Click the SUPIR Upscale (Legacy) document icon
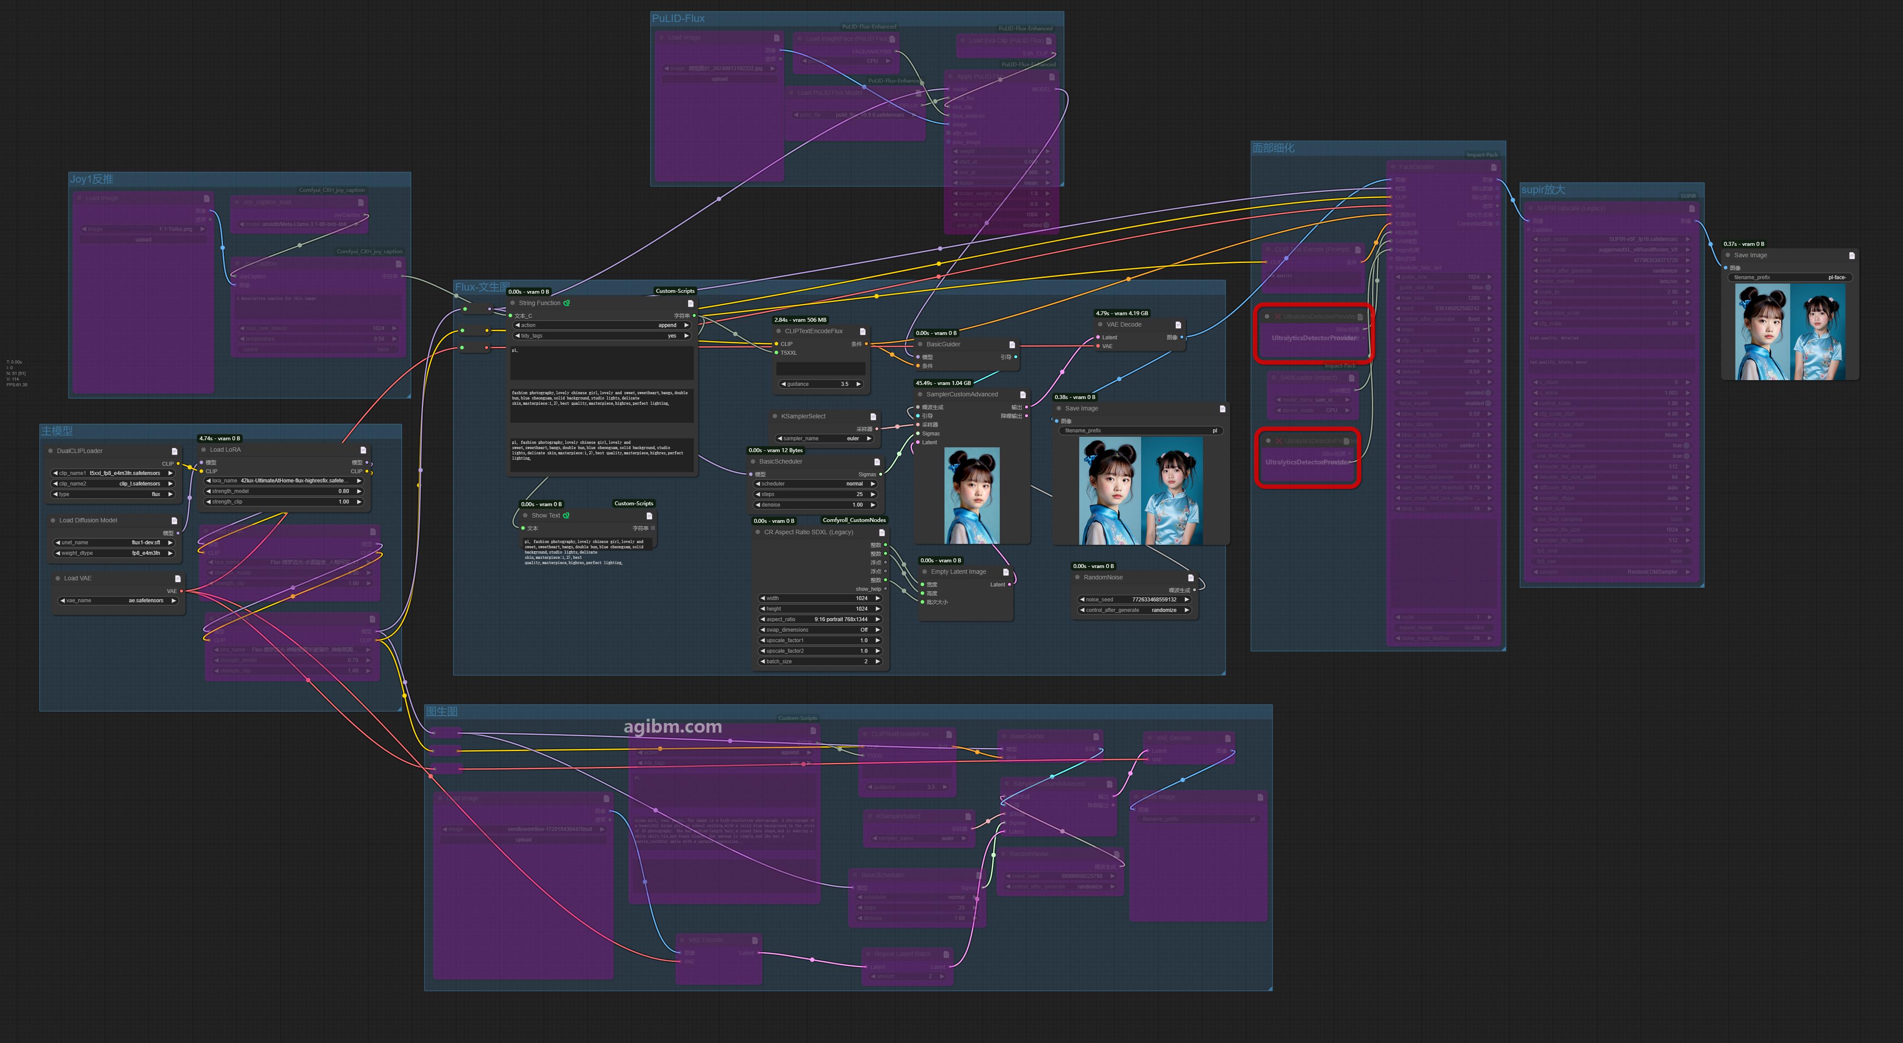 [1692, 209]
